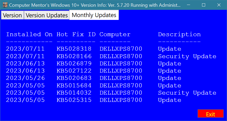The width and height of the screenshot is (227, 121).
Task: Minimize the Version Info window
Action: (189, 5)
